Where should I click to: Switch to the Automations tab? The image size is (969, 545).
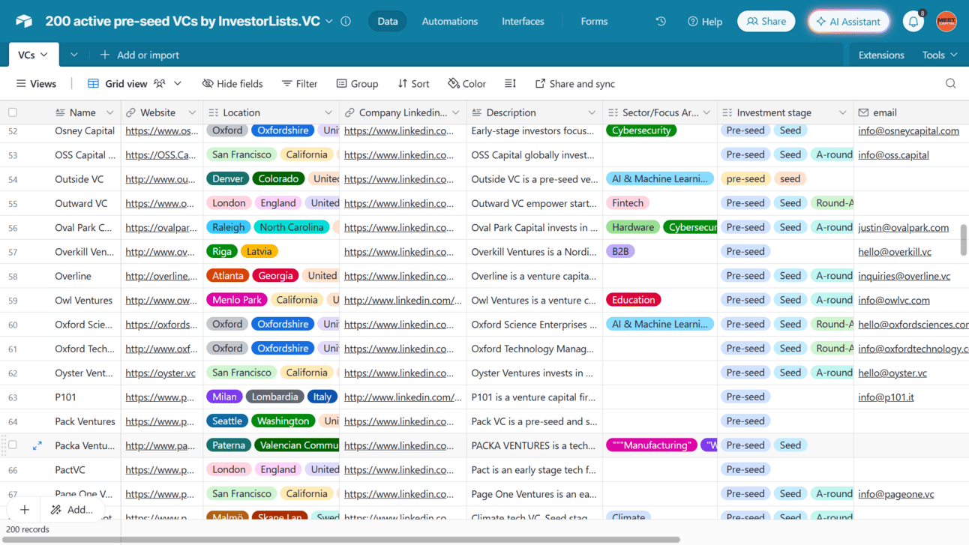tap(449, 21)
